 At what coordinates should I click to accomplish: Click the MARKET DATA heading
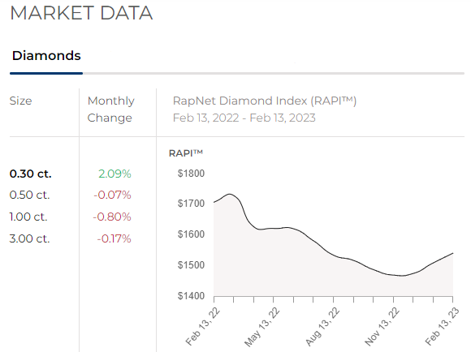pyautogui.click(x=81, y=13)
